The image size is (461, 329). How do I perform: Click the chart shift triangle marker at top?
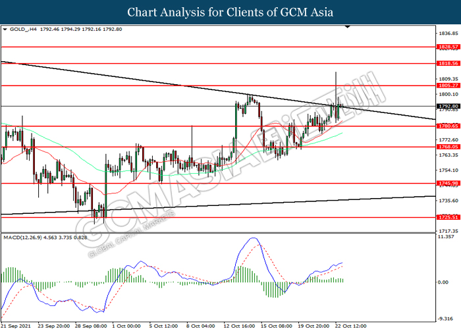(x=348, y=27)
